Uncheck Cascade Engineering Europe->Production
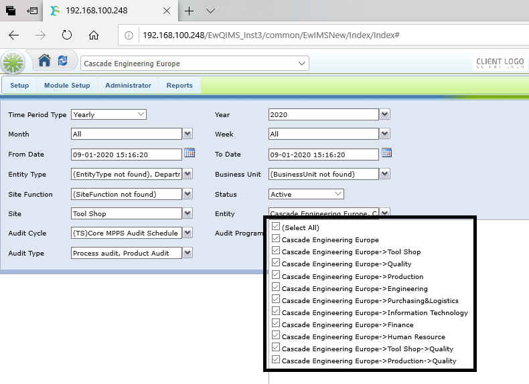529x384 pixels. (276, 275)
